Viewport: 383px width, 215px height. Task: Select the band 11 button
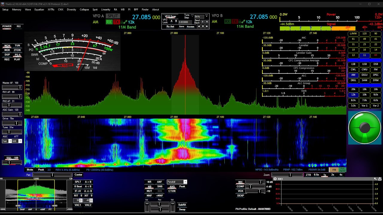click(x=364, y=55)
